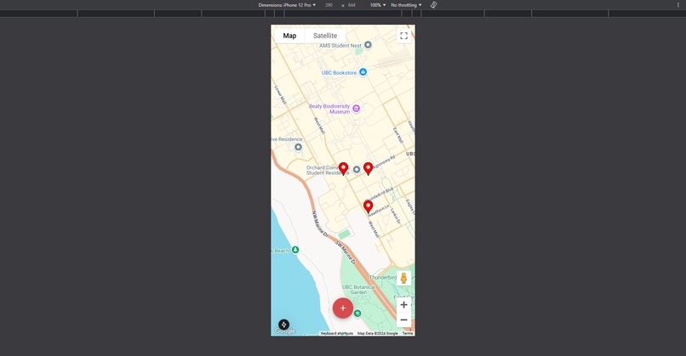Open Keyboard shortcuts for the map
The width and height of the screenshot is (686, 356).
click(x=337, y=333)
